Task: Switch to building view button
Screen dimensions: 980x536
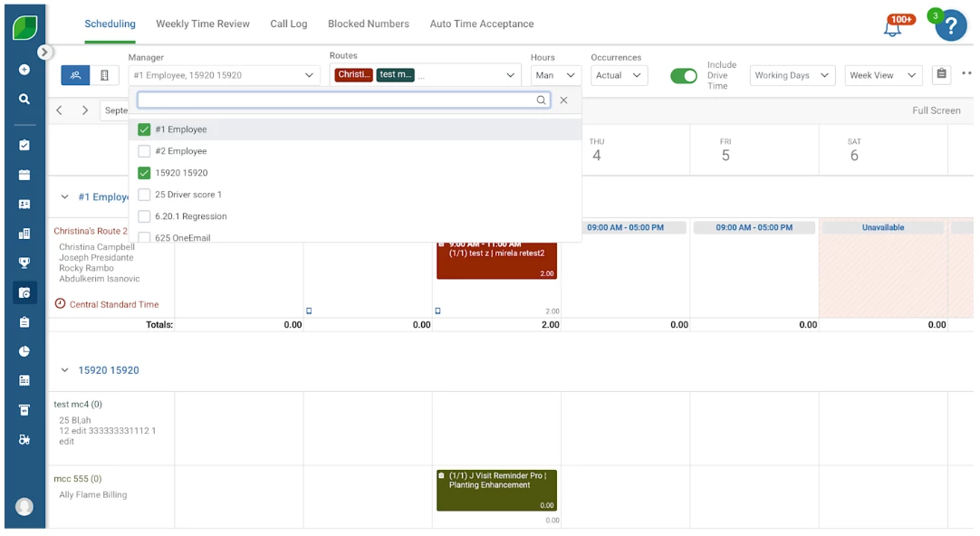Action: 104,75
